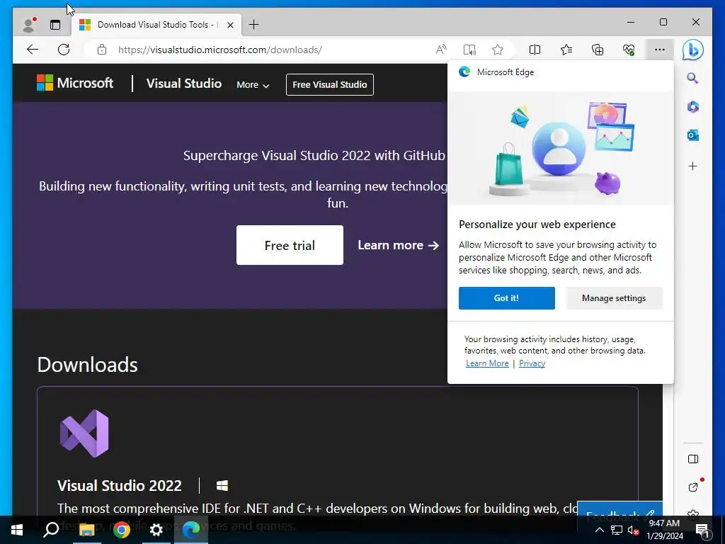The width and height of the screenshot is (725, 544).
Task: Open network status tray icon
Action: 617,530
